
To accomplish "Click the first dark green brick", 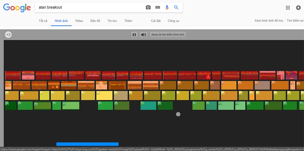I will tap(11, 106).
